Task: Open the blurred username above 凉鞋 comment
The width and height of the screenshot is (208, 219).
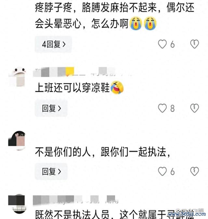Action: pyautogui.click(x=75, y=72)
